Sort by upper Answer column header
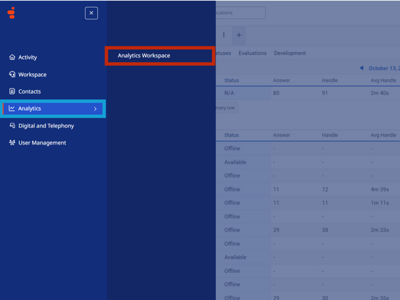 point(281,80)
